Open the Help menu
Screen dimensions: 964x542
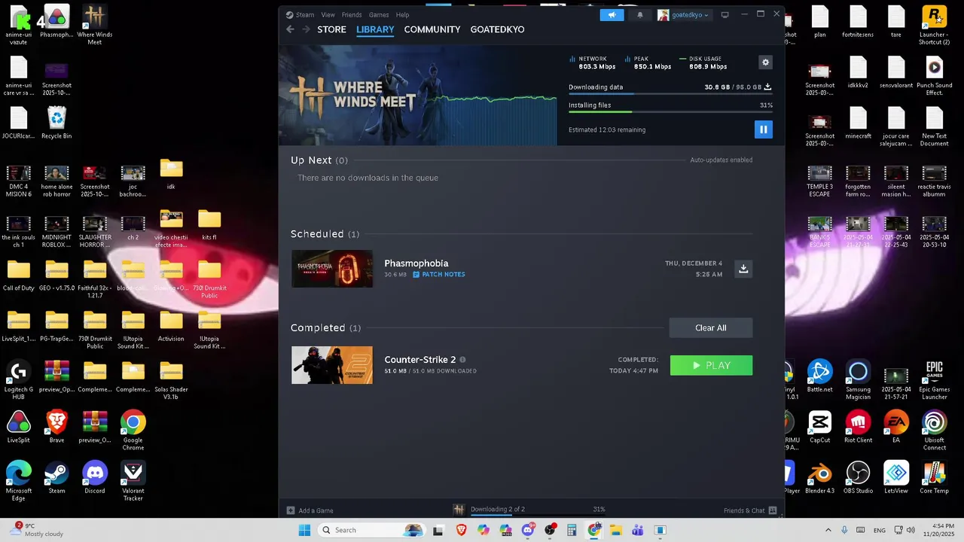tap(403, 15)
